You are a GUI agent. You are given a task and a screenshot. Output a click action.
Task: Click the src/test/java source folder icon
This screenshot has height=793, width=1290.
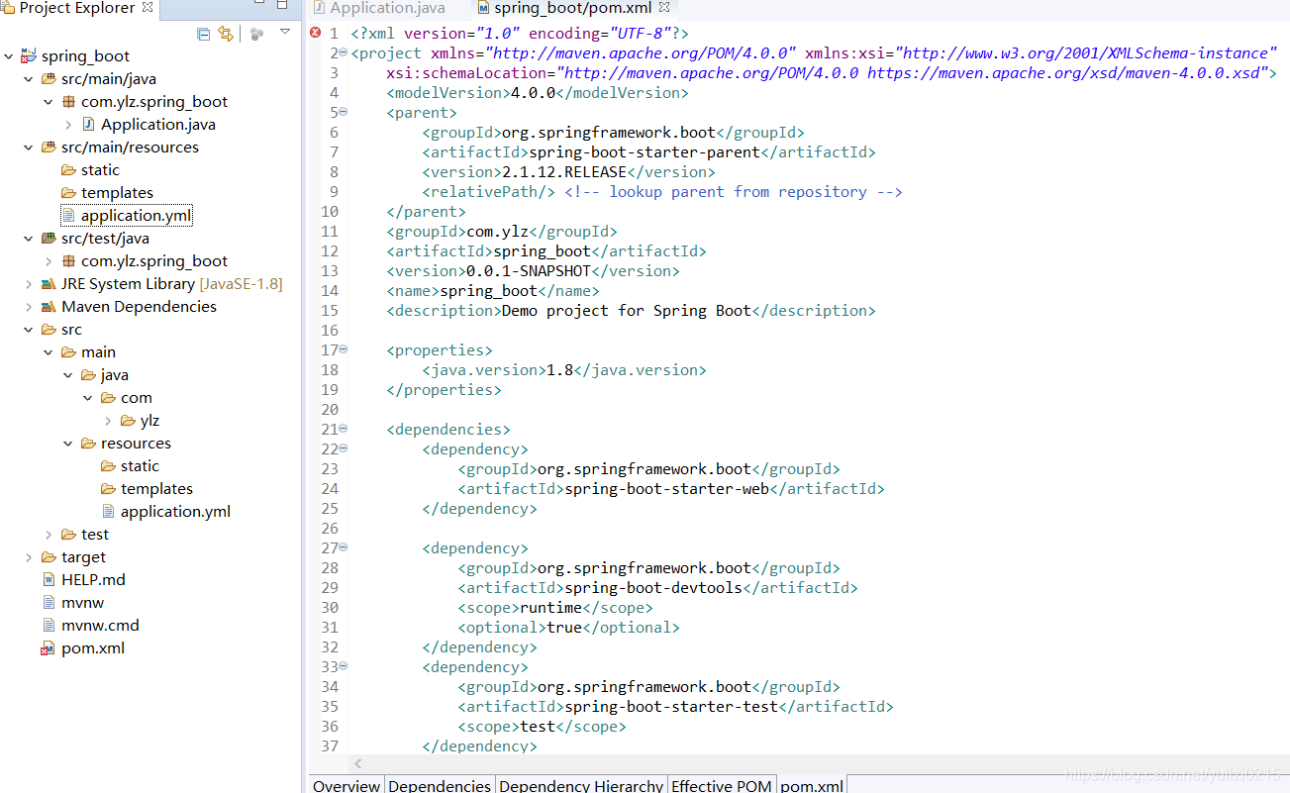(x=49, y=239)
